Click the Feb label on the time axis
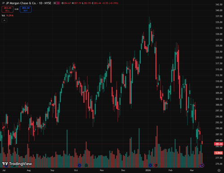Screen dimensions: 224x173 pos(170,170)
